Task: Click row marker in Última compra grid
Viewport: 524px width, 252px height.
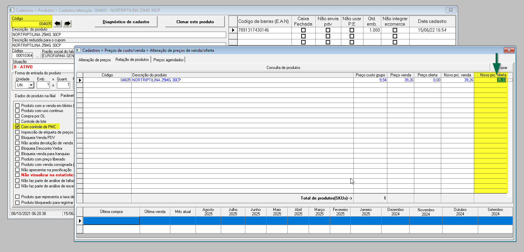Action: coord(80,221)
